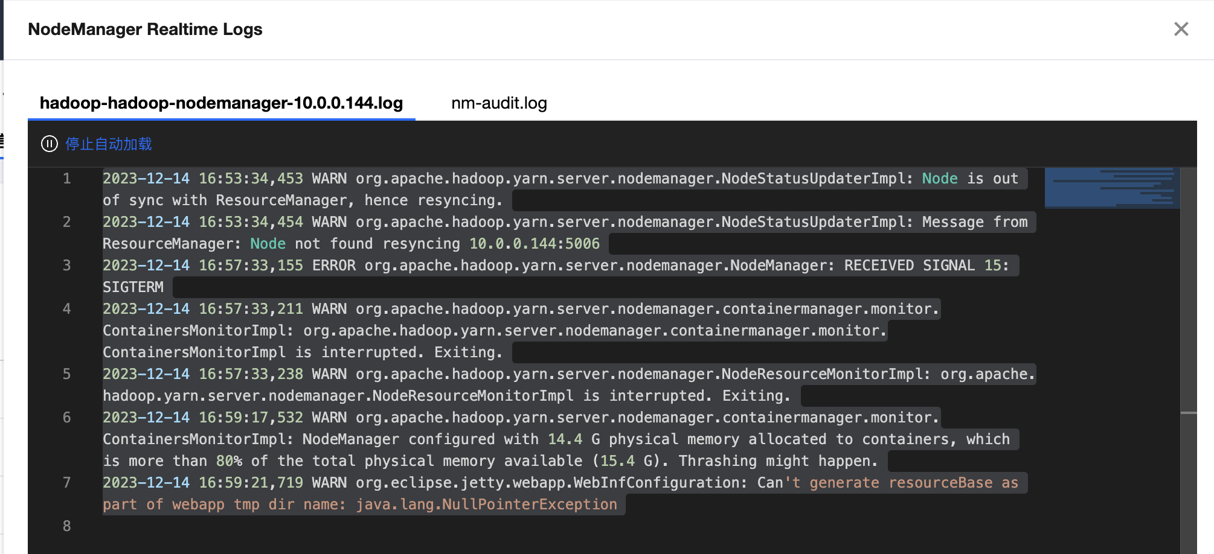
Task: Click the timestamp 2023-12-14 16:57:33,211
Action: coord(203,309)
